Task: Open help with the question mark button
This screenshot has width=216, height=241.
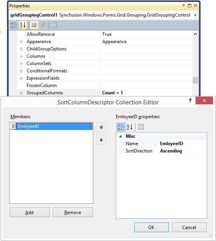Action: point(190,100)
